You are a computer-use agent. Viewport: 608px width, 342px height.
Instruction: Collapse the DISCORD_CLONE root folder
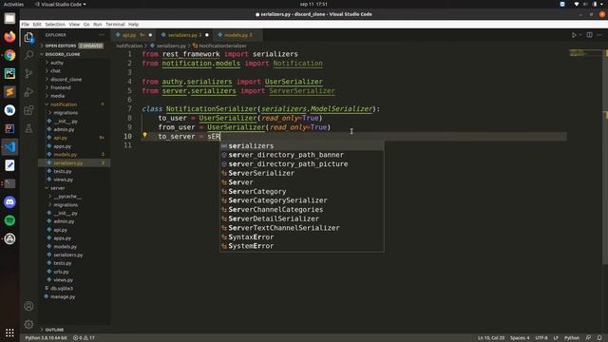pos(62,54)
